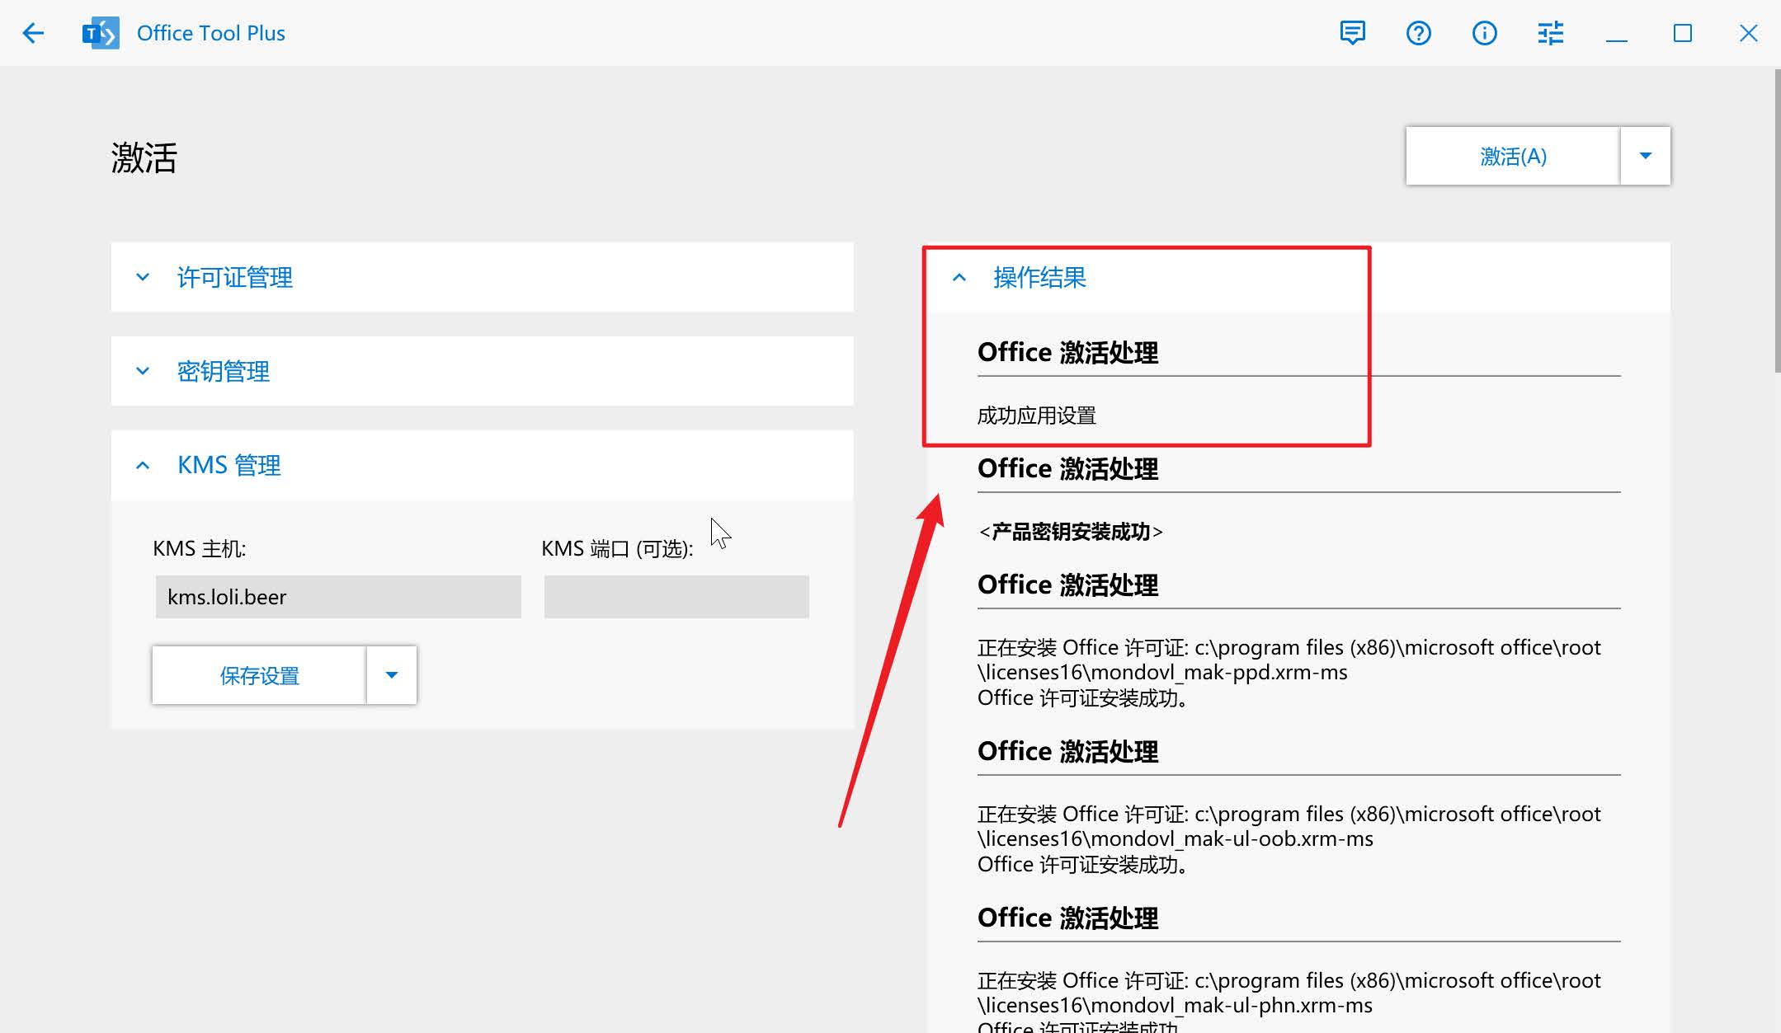Viewport: 1781px width, 1033px height.
Task: Open the feedback message icon
Action: coord(1353,33)
